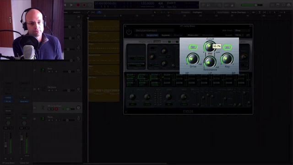Click the timecode position display in LCD
This screenshot has height=165, width=293.
[x=105, y=3]
